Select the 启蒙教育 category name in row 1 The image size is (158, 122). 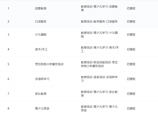coord(41,8)
